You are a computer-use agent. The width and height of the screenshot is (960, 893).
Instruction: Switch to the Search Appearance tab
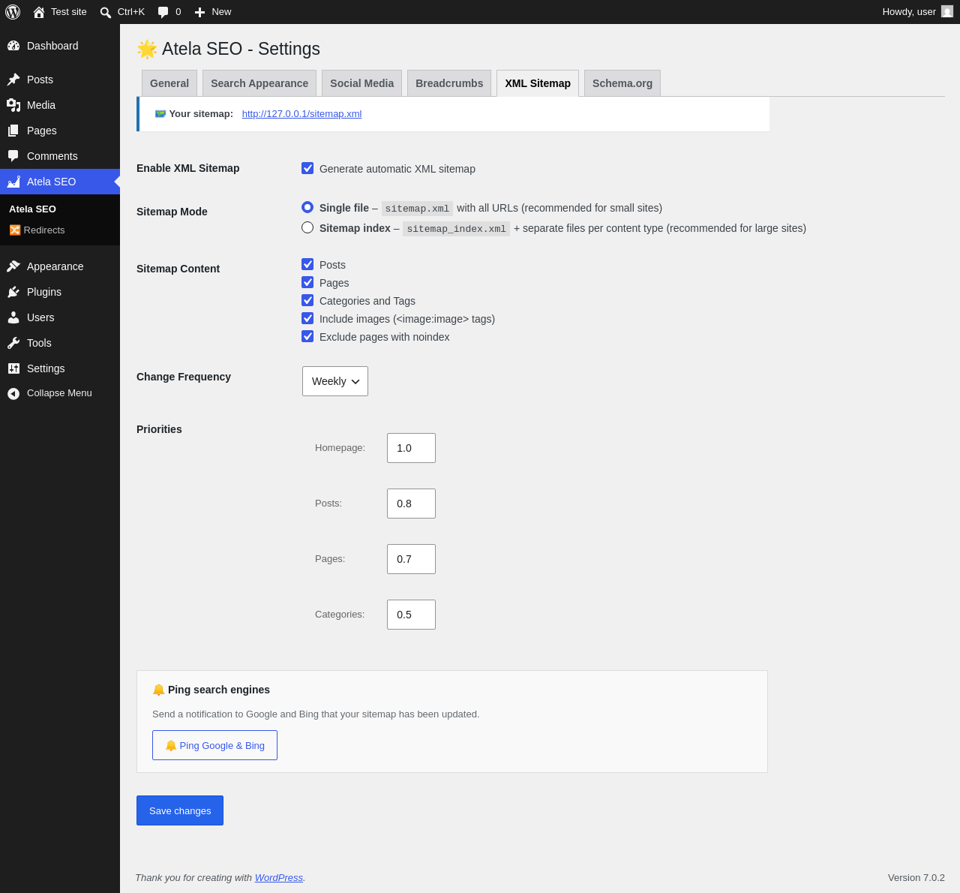[259, 83]
